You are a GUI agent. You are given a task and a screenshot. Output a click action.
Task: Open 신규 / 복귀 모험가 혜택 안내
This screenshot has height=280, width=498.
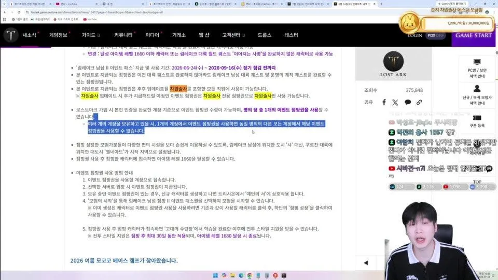[x=477, y=95]
